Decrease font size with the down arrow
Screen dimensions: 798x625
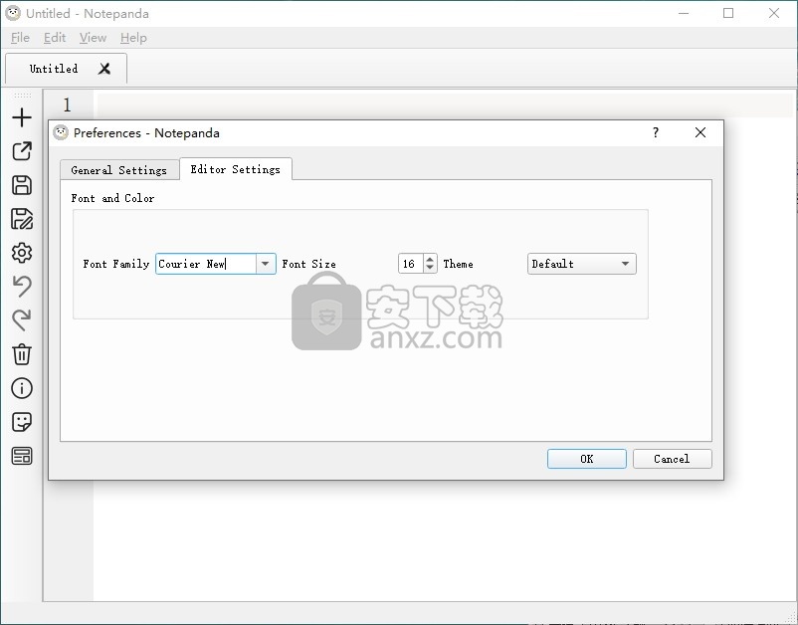pos(430,269)
